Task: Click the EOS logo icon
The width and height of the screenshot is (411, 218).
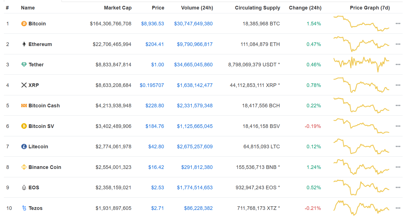Action: click(x=24, y=188)
